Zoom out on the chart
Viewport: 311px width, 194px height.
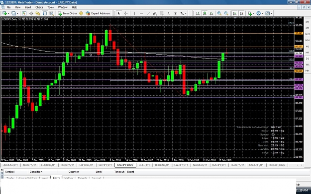pyautogui.click(x=226, y=13)
